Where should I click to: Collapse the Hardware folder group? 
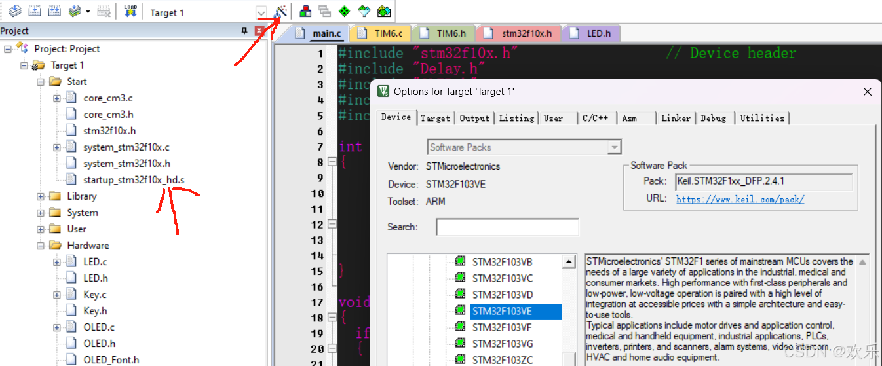(x=41, y=245)
